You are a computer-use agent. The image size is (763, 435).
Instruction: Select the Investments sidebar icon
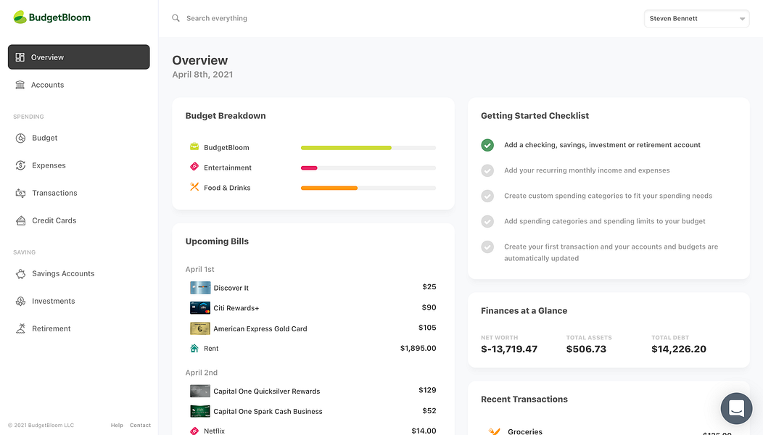[x=20, y=301]
